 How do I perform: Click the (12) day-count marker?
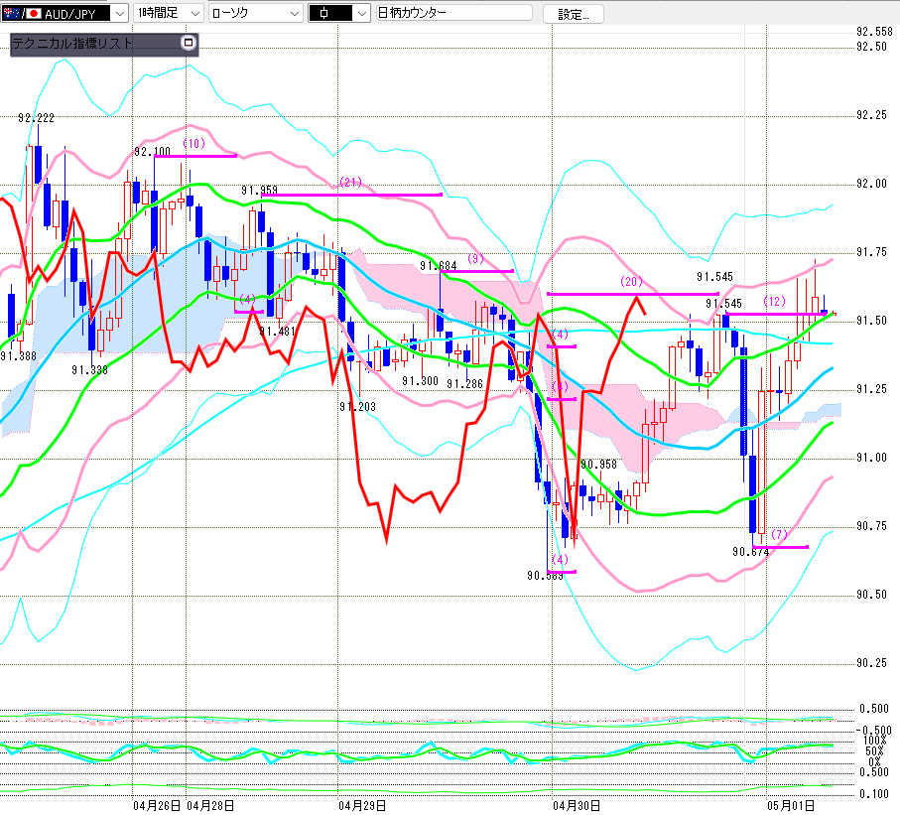pyautogui.click(x=774, y=302)
